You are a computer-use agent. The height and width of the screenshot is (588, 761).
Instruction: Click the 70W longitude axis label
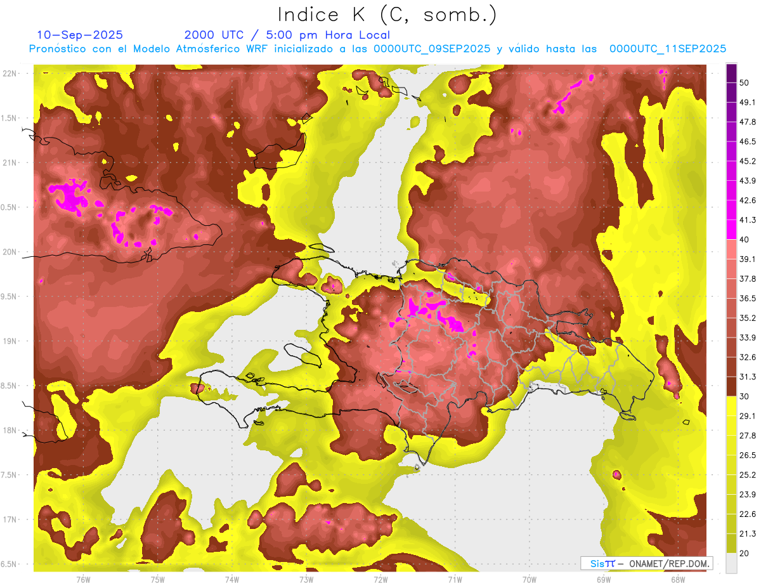[529, 579]
